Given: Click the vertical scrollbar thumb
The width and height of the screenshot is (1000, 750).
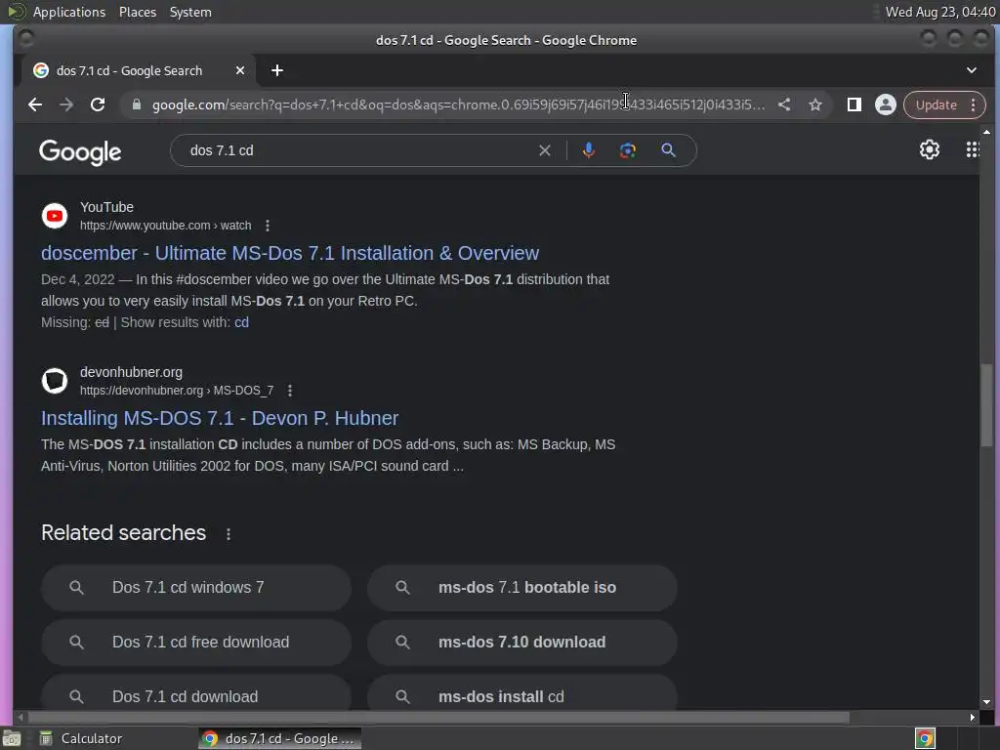Looking at the screenshot, I should pos(986,405).
